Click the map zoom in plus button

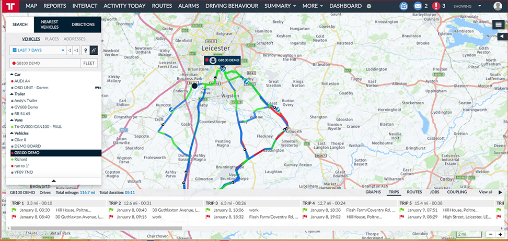coord(500,235)
